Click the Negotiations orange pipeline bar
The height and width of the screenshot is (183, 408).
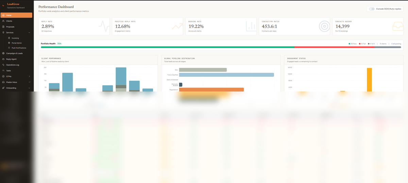(x=211, y=89)
